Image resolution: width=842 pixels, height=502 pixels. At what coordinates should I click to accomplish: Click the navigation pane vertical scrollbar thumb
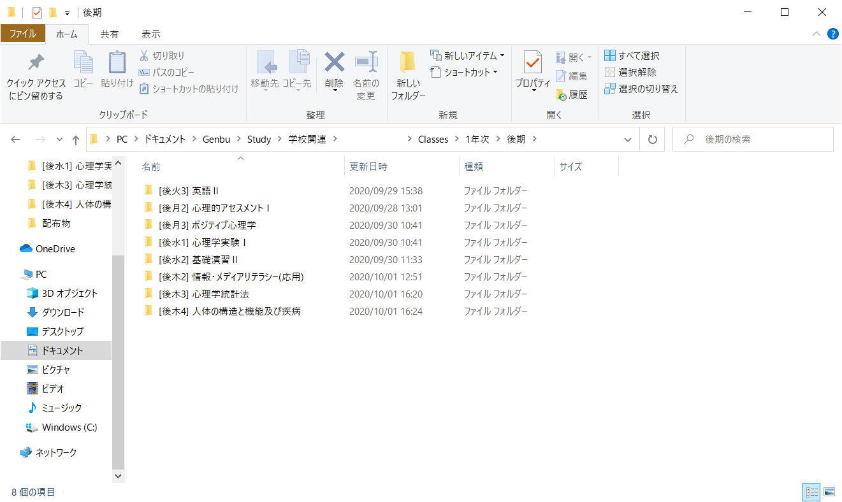119,363
